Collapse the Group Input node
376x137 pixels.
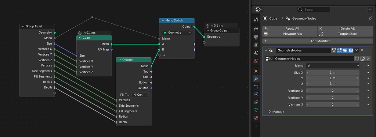(x=23, y=27)
